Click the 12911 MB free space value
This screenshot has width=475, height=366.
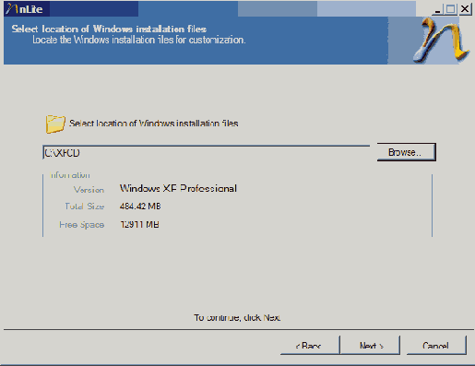tap(139, 225)
